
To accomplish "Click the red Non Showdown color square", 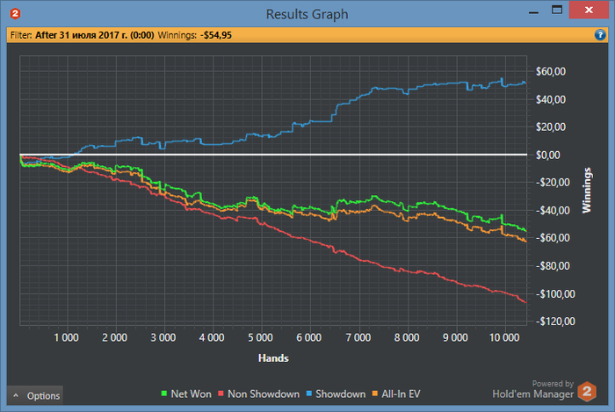I will (221, 394).
